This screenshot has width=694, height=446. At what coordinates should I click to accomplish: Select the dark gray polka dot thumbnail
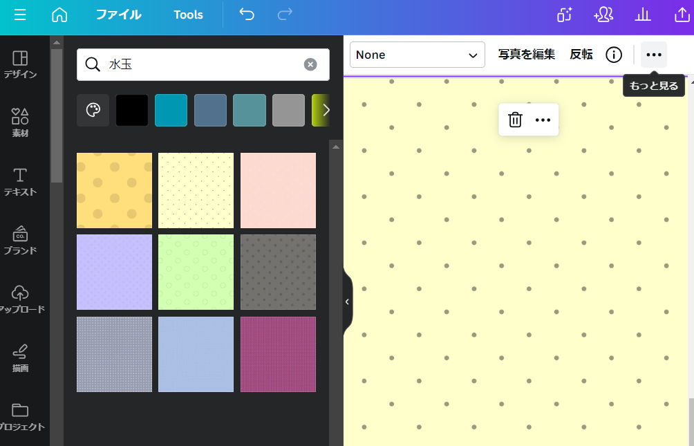click(x=278, y=272)
